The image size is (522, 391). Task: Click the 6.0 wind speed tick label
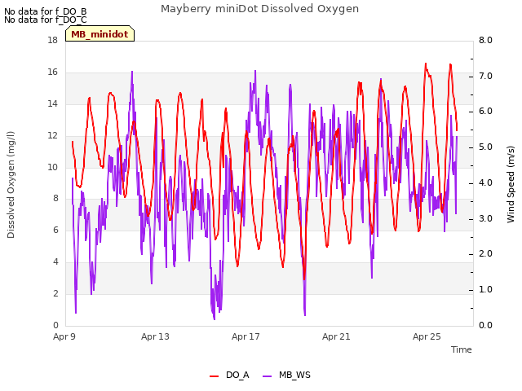[485, 112]
